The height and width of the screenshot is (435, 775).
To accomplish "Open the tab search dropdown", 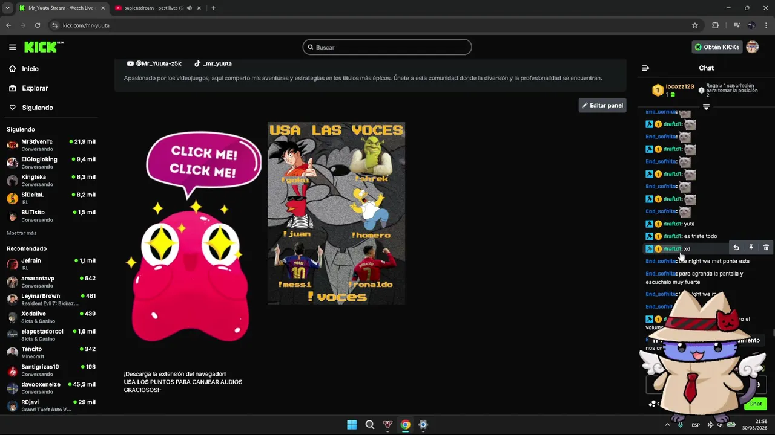I will pyautogui.click(x=7, y=8).
